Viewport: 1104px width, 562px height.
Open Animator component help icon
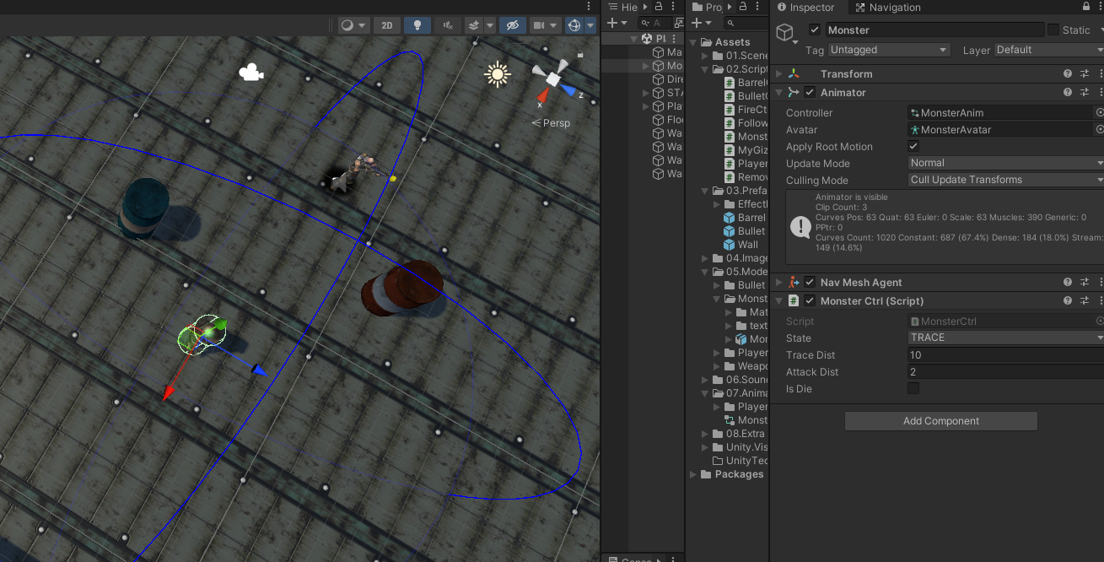pos(1068,93)
